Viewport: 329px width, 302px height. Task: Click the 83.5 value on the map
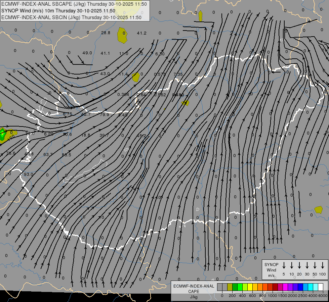[66, 155]
